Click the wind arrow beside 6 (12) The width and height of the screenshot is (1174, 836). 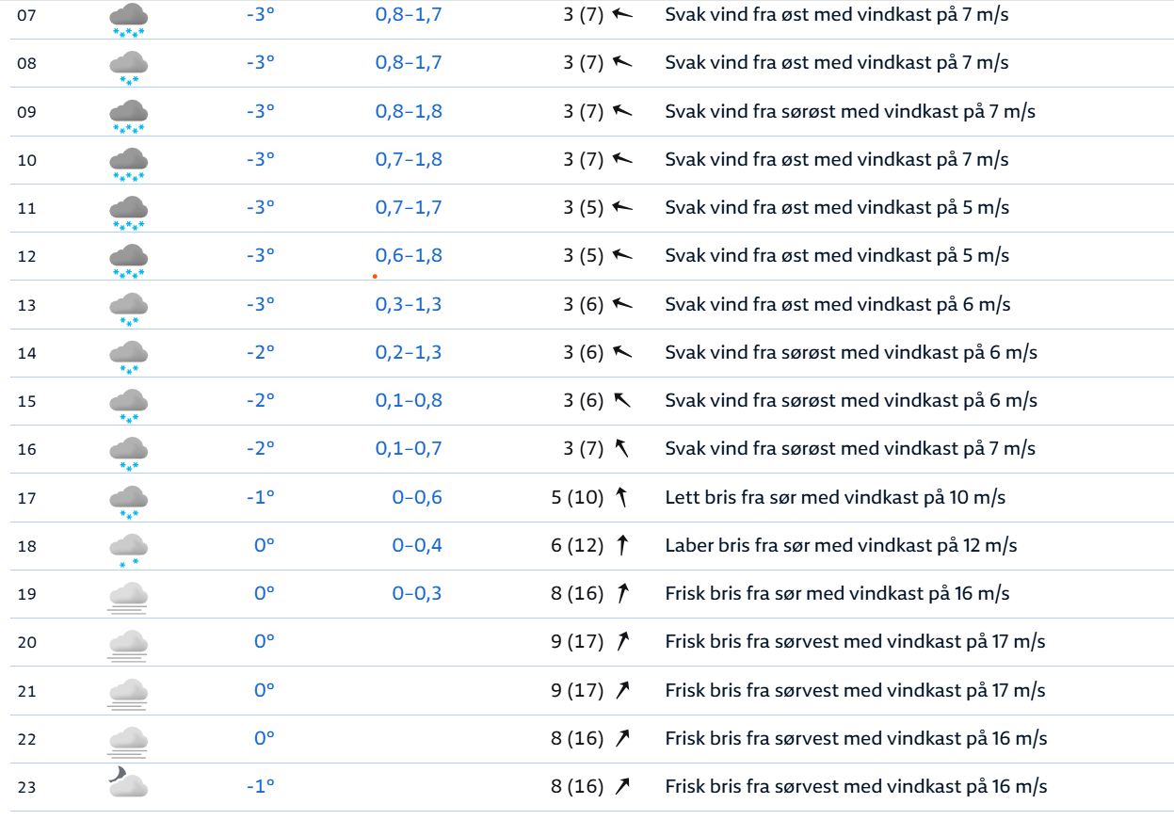pos(621,545)
